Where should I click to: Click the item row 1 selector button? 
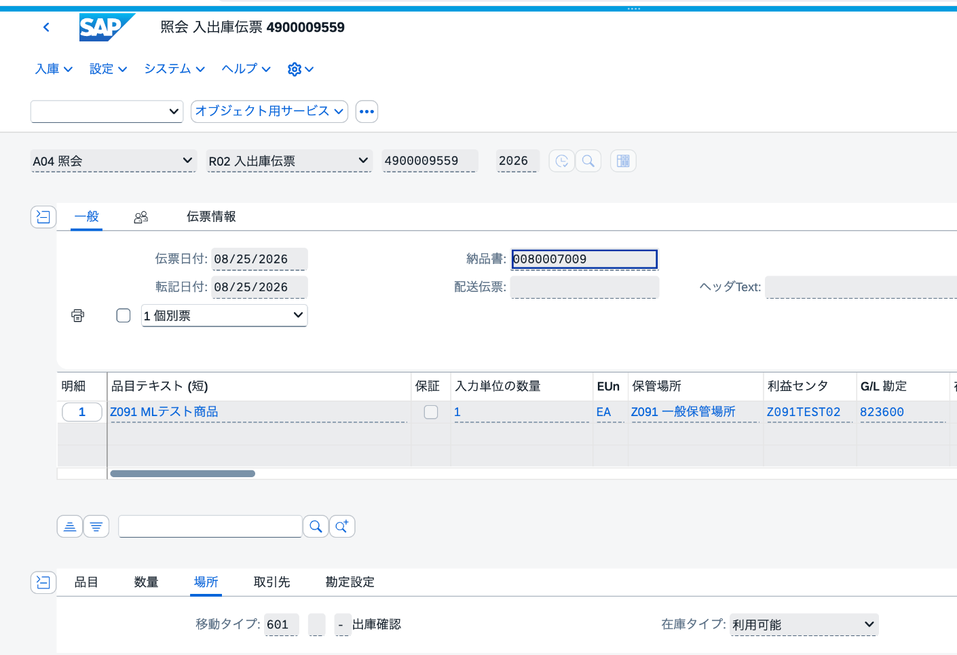(x=82, y=412)
